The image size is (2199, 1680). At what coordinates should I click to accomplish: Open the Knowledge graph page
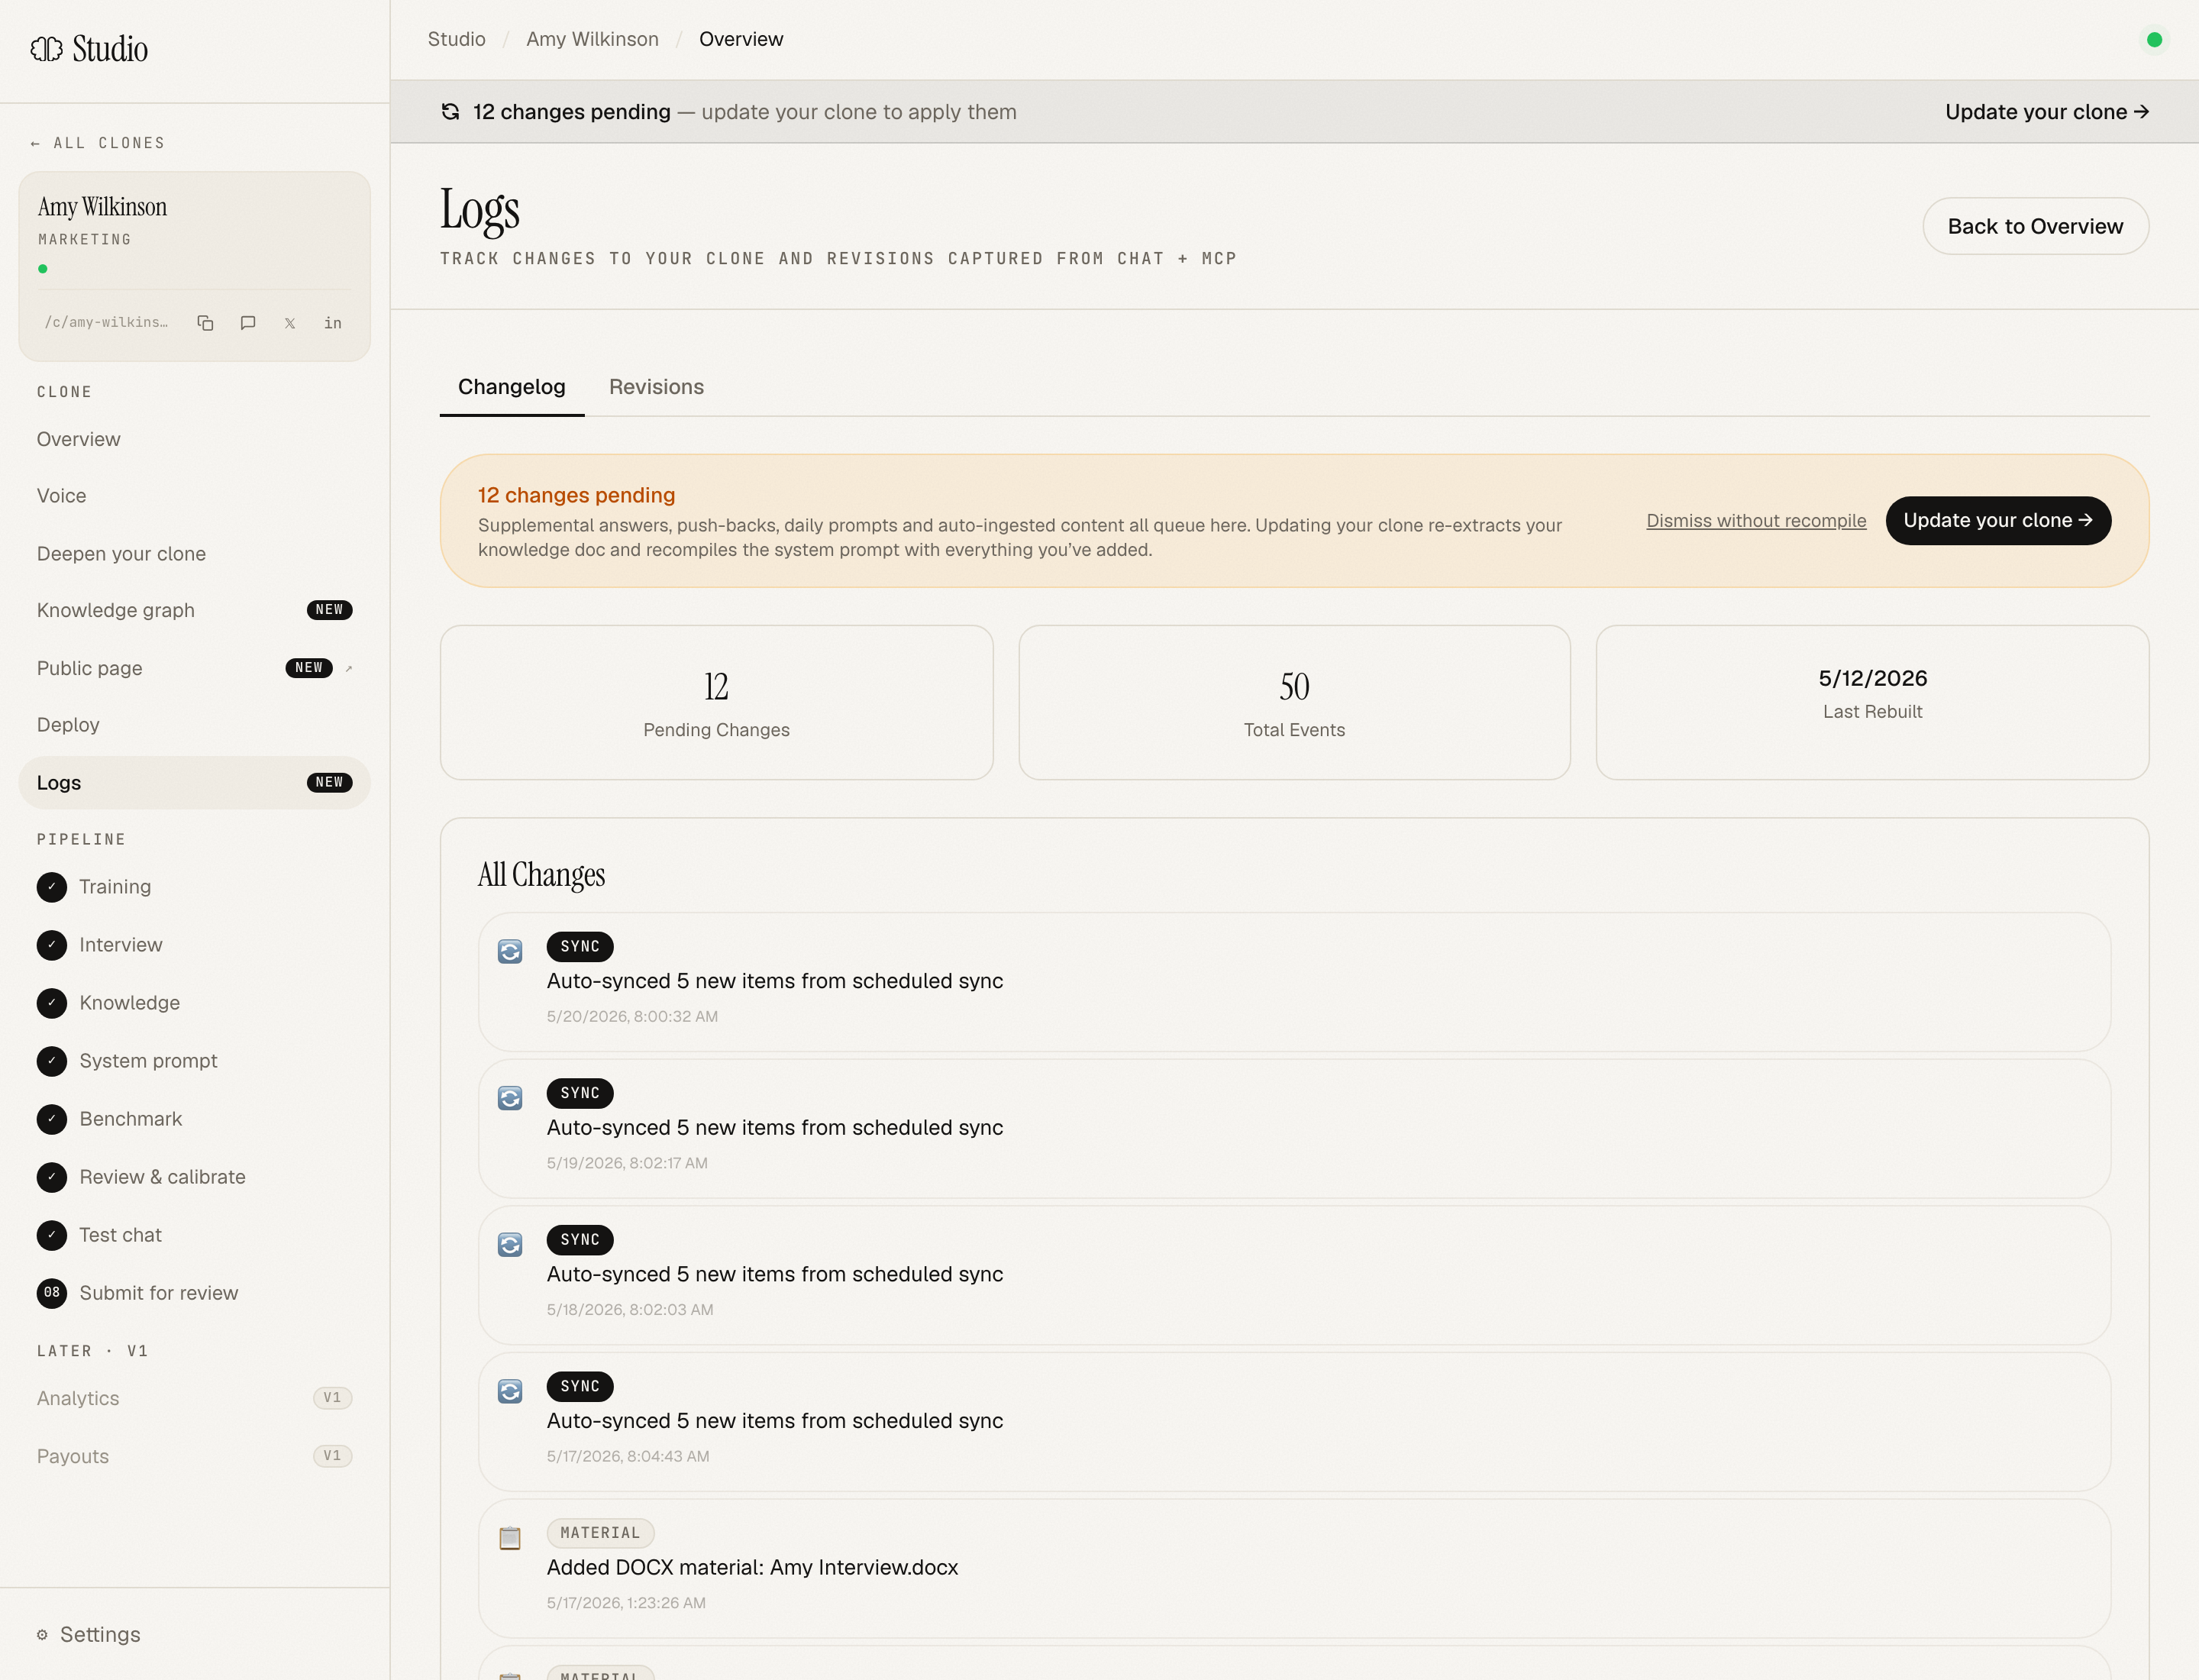[x=195, y=610]
